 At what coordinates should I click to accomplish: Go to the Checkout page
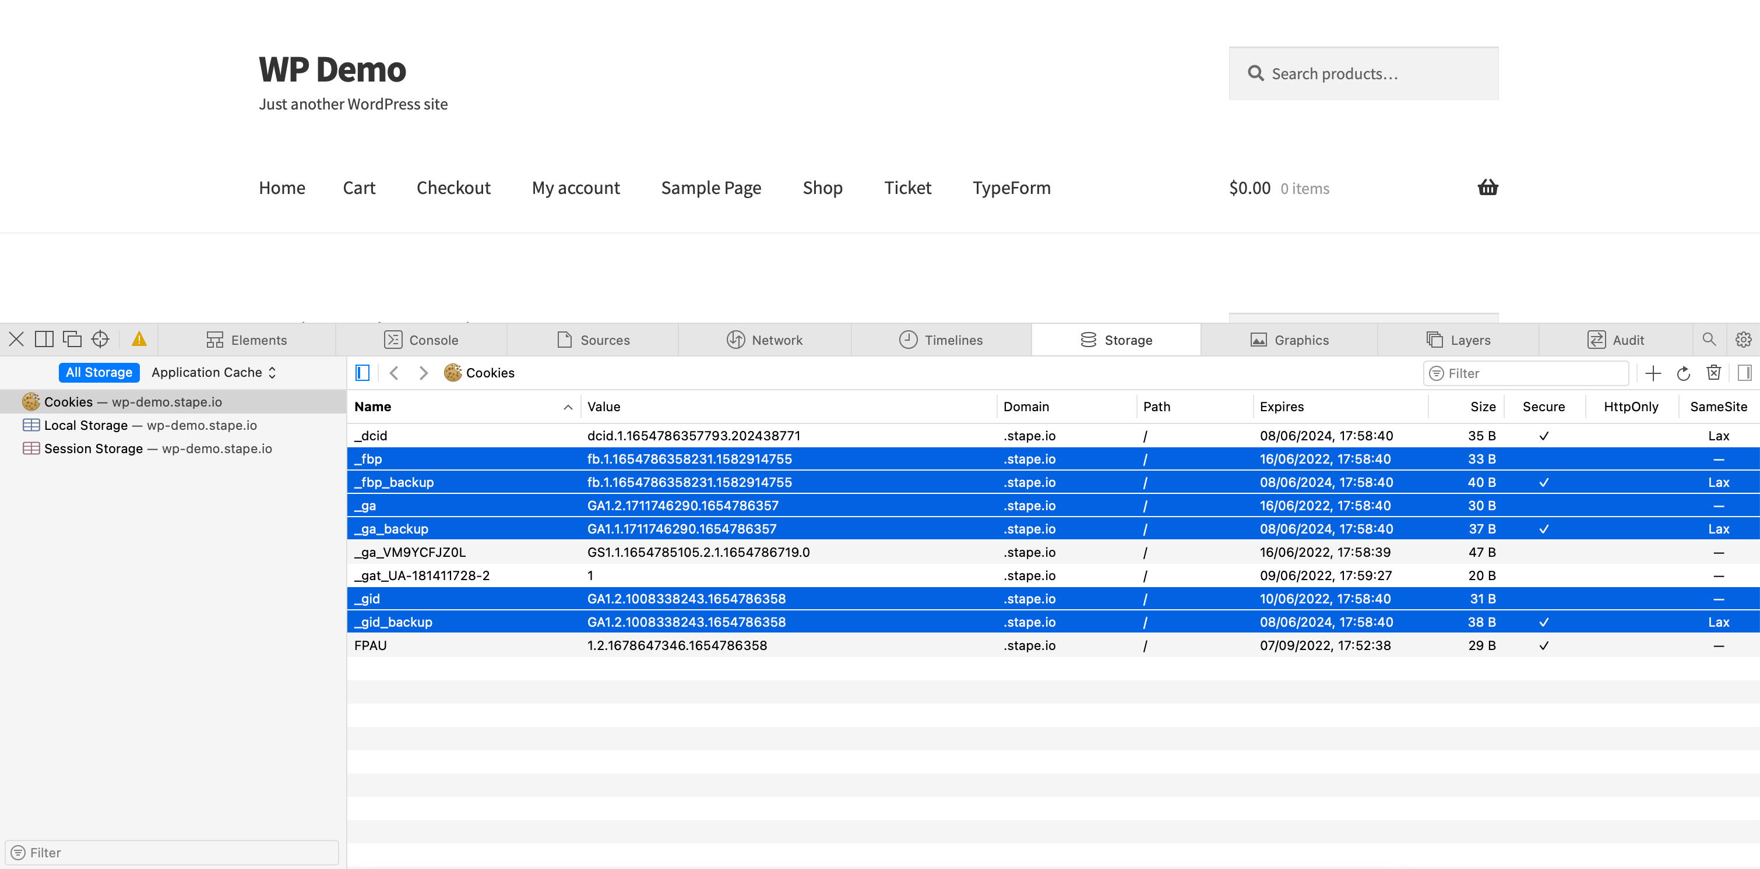click(x=453, y=188)
